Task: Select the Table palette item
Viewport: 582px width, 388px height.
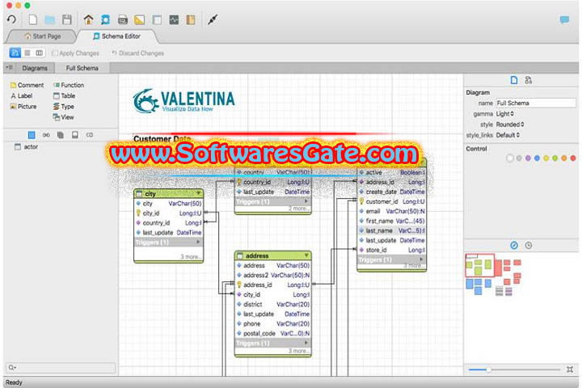Action: [x=64, y=96]
